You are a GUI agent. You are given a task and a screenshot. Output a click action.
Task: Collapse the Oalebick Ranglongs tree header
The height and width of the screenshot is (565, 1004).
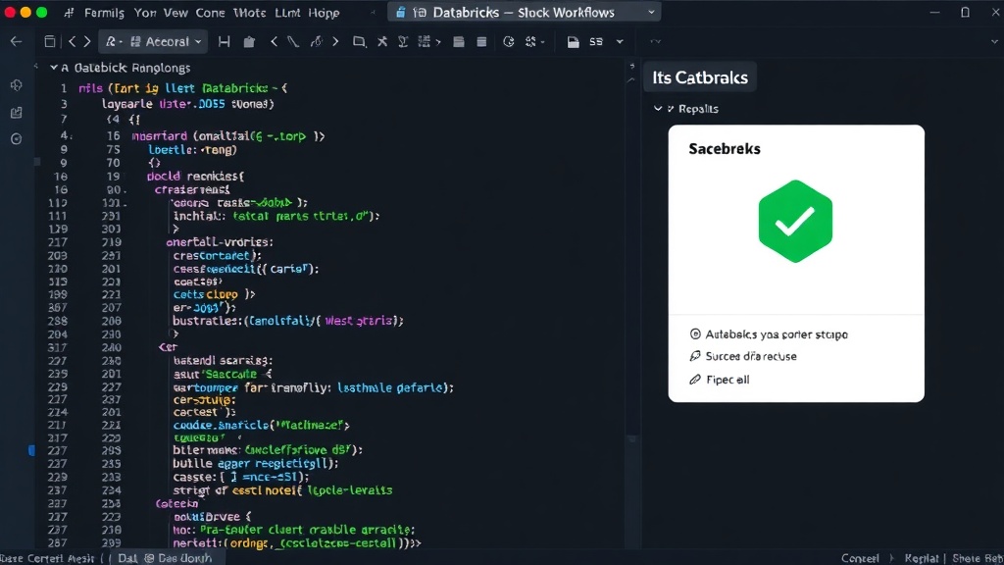click(x=54, y=68)
